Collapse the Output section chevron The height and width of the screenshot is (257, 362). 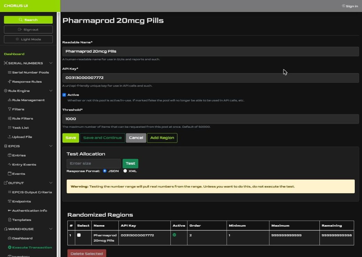point(51,183)
